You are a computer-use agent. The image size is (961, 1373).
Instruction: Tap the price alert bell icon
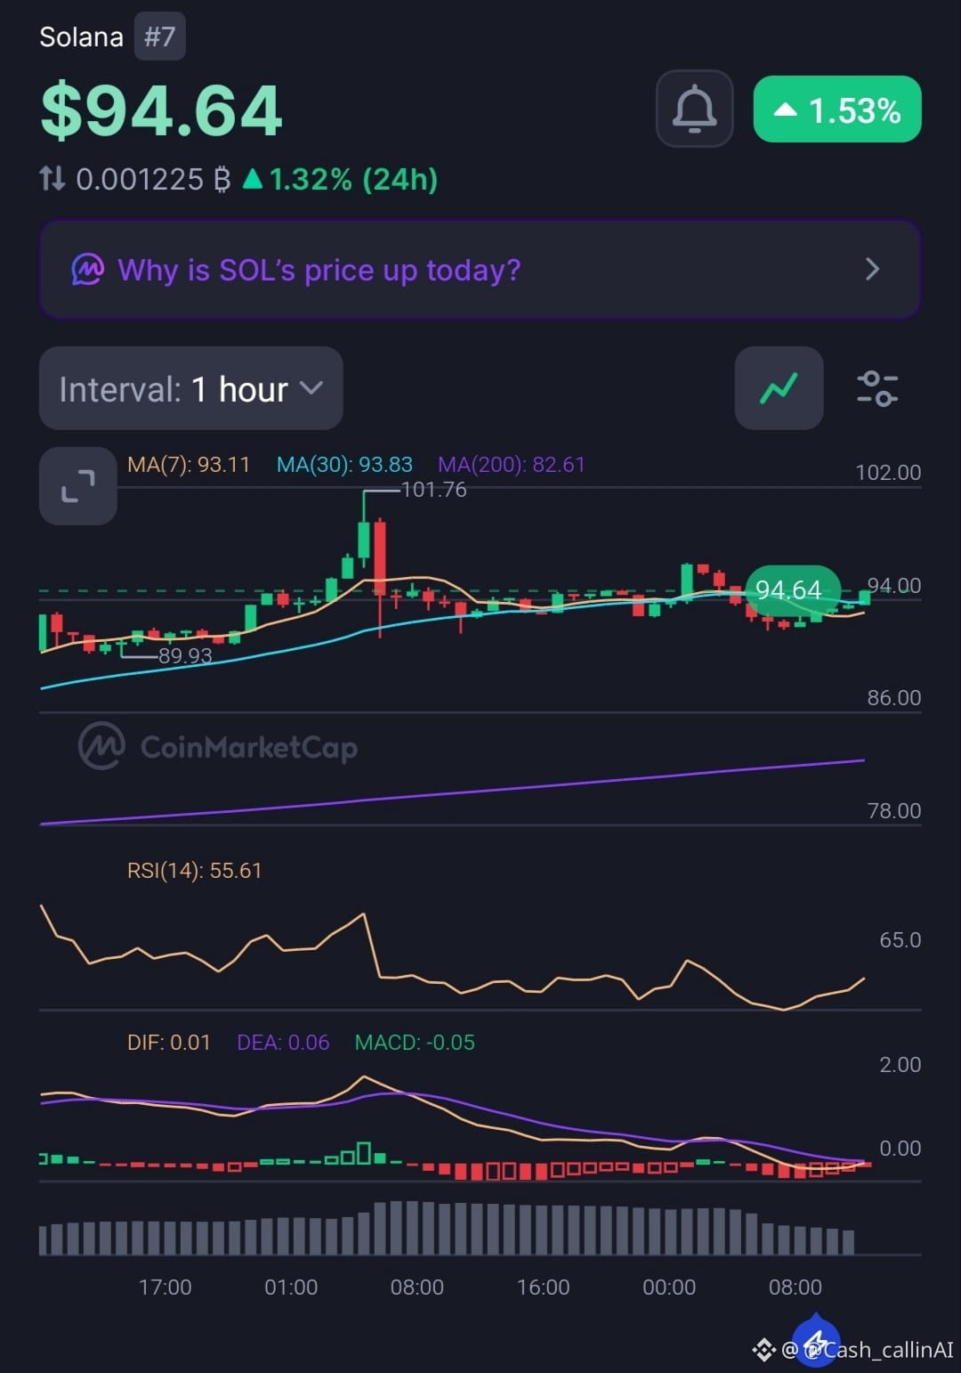(x=694, y=109)
